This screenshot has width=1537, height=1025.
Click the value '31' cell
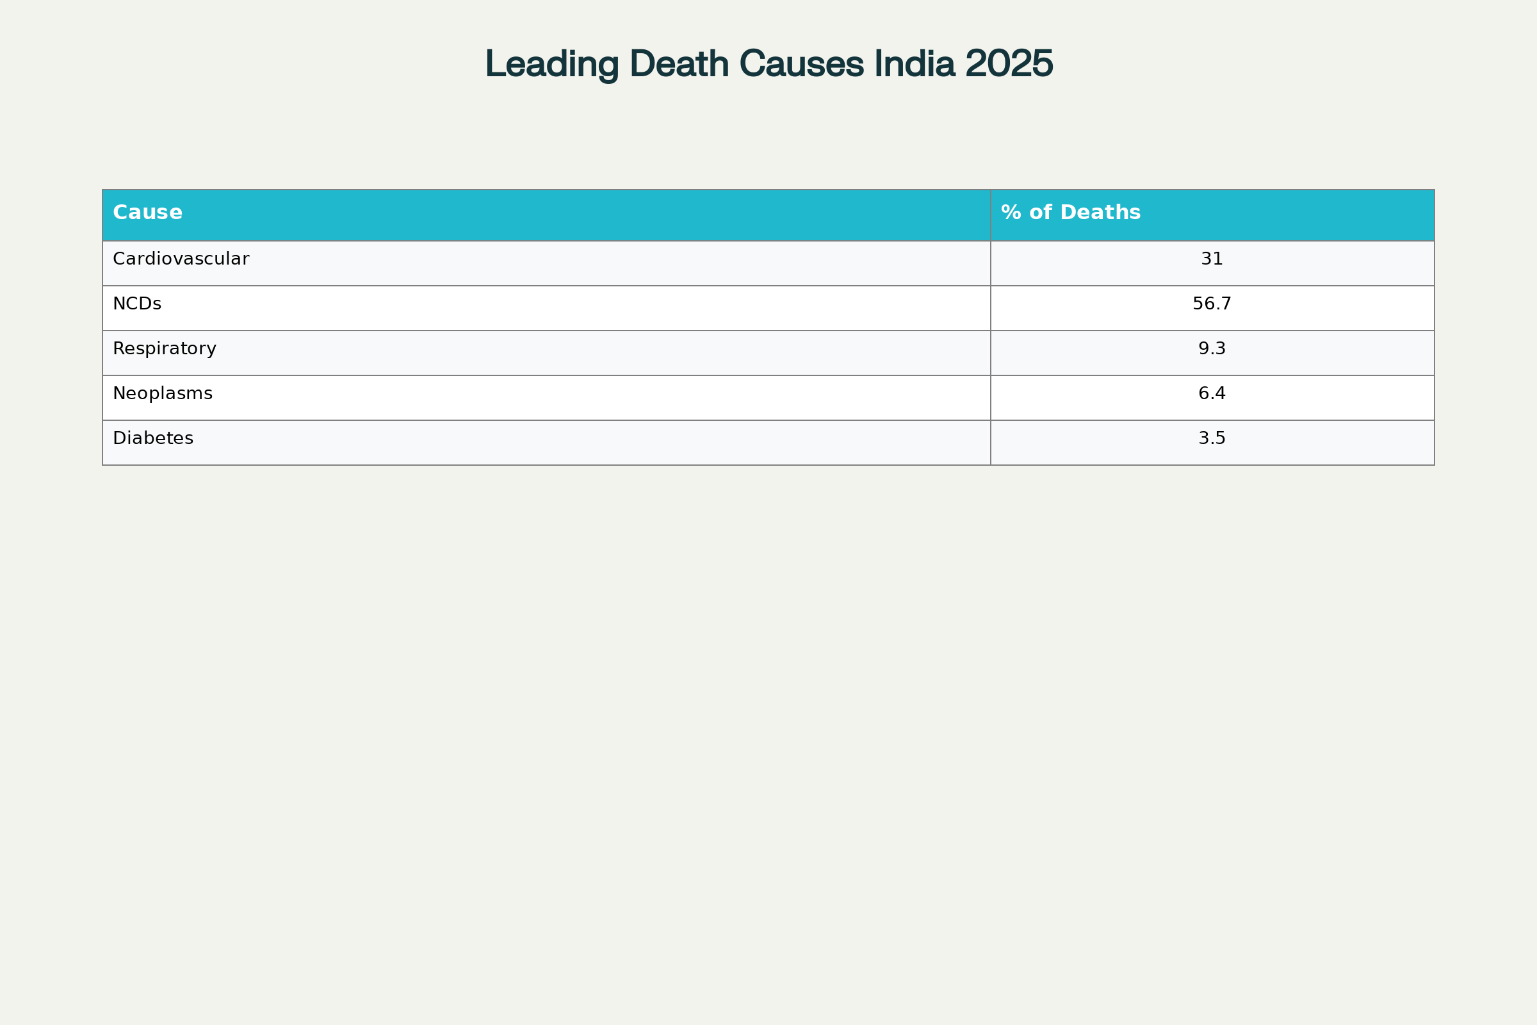pyautogui.click(x=1212, y=263)
